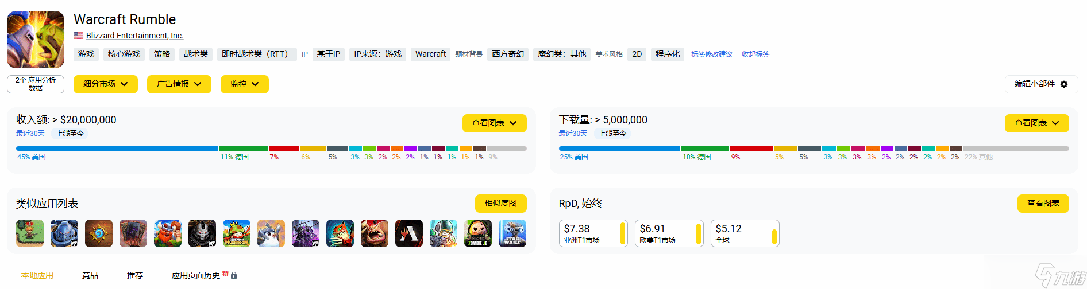The height and width of the screenshot is (289, 1087).
Task: Click the 基于IP tag
Action: (x=329, y=54)
